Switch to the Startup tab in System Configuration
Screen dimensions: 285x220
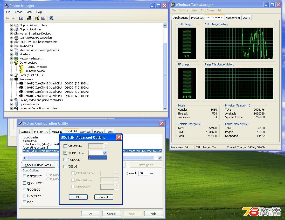pyautogui.click(x=98, y=131)
